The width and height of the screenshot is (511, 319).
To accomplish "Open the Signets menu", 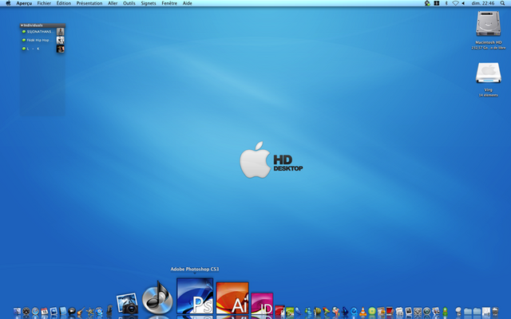I will pyautogui.click(x=149, y=3).
